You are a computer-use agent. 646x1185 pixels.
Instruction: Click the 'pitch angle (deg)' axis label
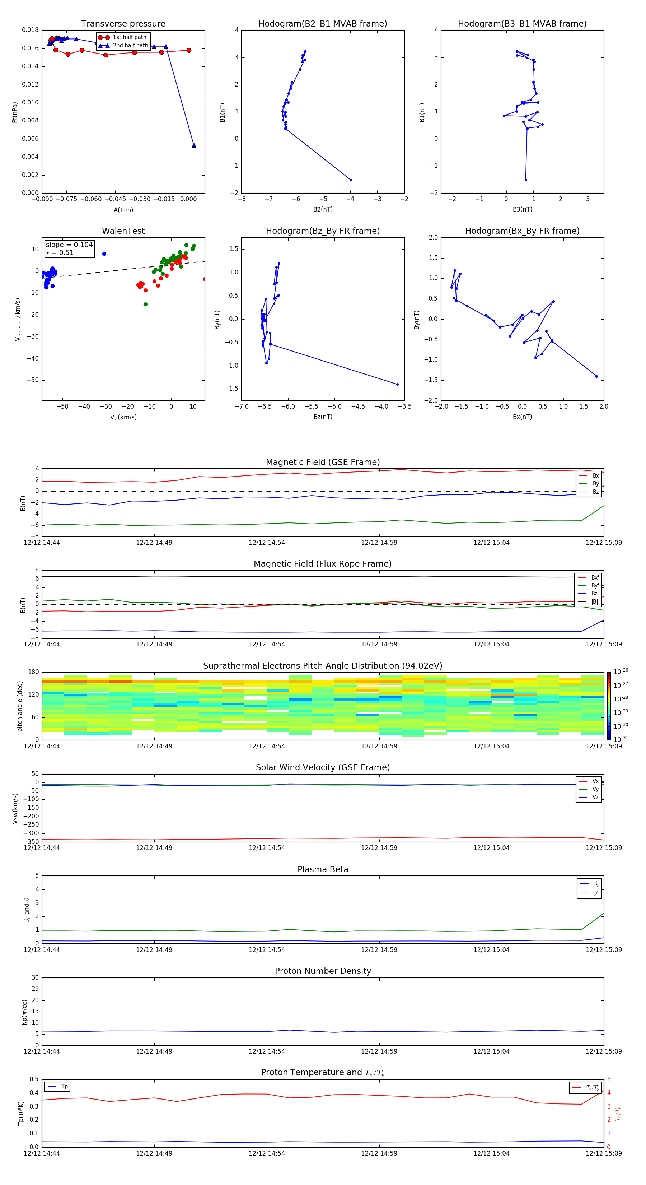[x=20, y=706]
